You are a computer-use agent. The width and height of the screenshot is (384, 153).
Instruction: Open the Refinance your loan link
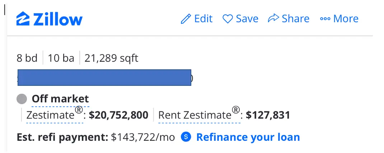click(248, 137)
